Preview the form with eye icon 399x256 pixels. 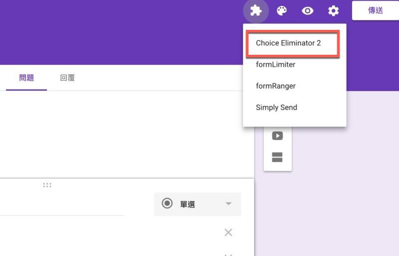(307, 10)
